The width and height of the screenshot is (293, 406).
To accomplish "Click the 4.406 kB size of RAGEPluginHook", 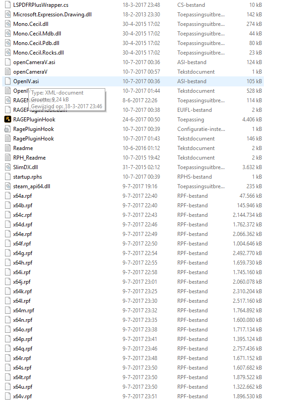I will click(x=252, y=120).
